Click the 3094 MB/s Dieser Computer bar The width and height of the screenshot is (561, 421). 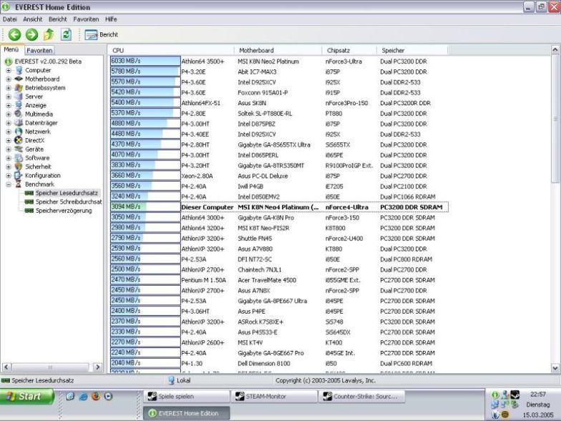click(145, 207)
